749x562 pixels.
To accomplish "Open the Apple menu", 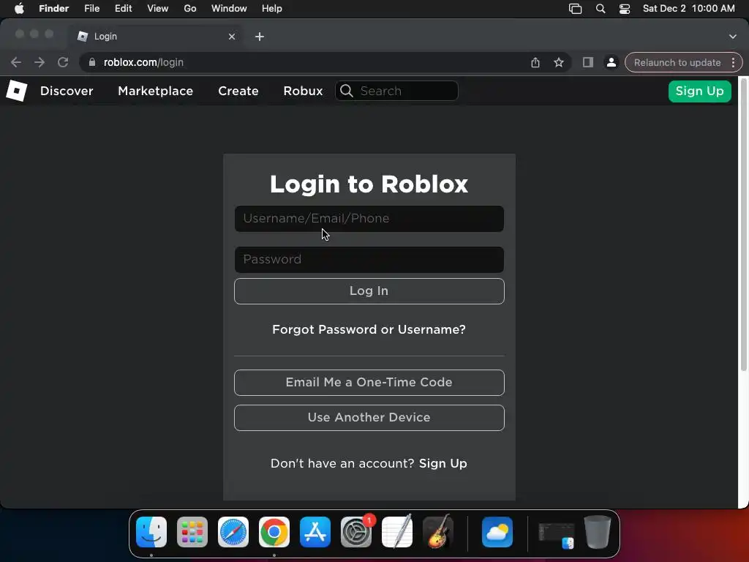I will click(x=19, y=9).
